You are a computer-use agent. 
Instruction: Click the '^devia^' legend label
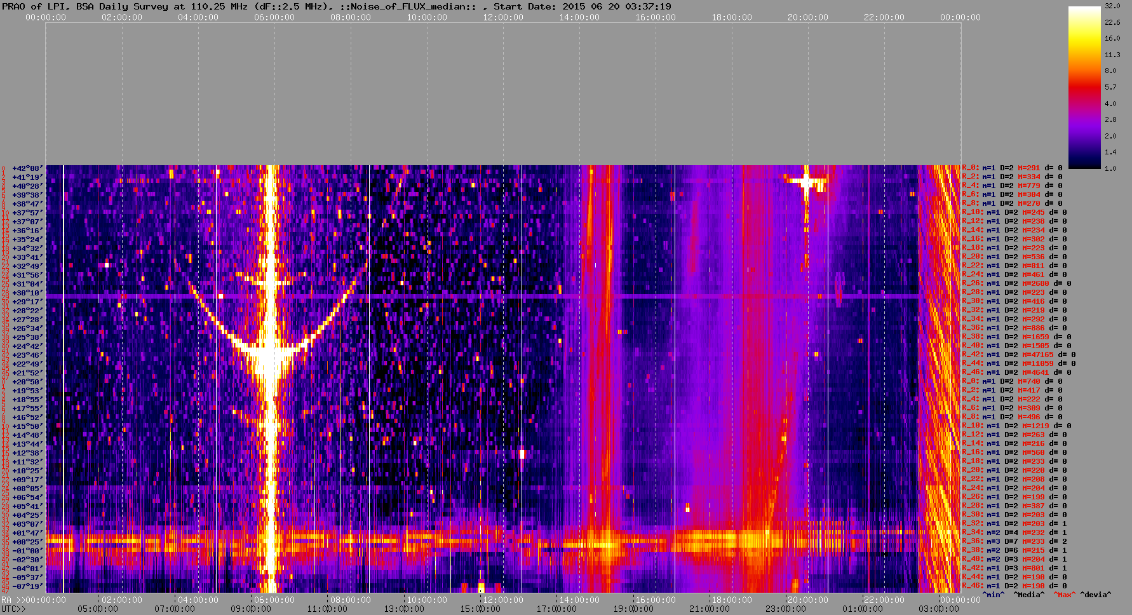(x=1096, y=595)
